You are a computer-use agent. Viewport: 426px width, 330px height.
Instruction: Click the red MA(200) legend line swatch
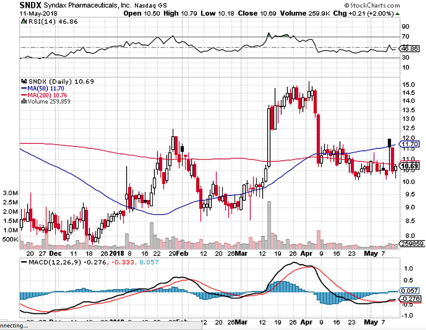(x=24, y=95)
